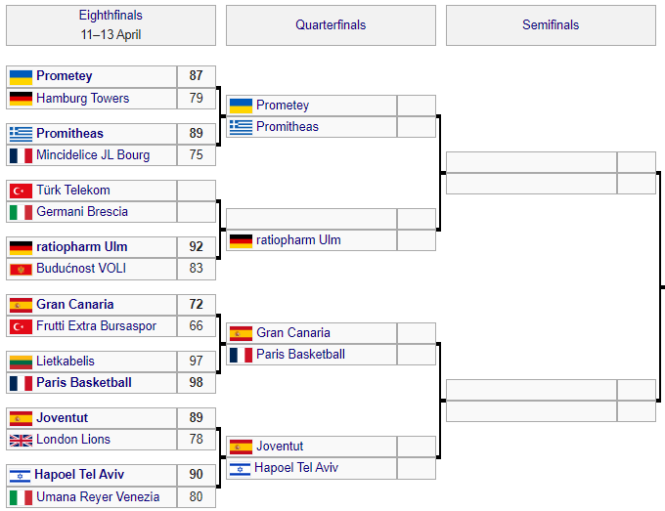Image resolution: width=665 pixels, height=511 pixels.
Task: Click the German flag beside Hamburg Towers
Action: 21,99
